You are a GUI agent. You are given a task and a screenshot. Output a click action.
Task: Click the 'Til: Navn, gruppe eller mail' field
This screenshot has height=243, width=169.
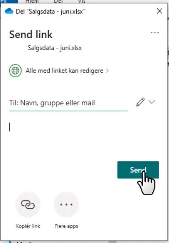(68, 103)
